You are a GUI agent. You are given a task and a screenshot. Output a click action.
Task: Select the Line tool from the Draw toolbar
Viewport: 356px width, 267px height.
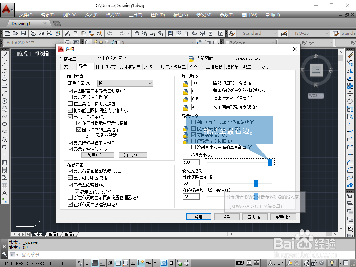coord(5,55)
